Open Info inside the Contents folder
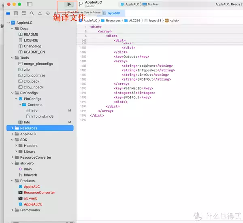Image resolution: width=243 pixels, height=223 pixels. click(x=34, y=110)
